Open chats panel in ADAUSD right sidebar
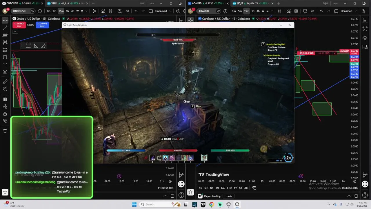The height and width of the screenshot is (209, 371). coord(365,47)
